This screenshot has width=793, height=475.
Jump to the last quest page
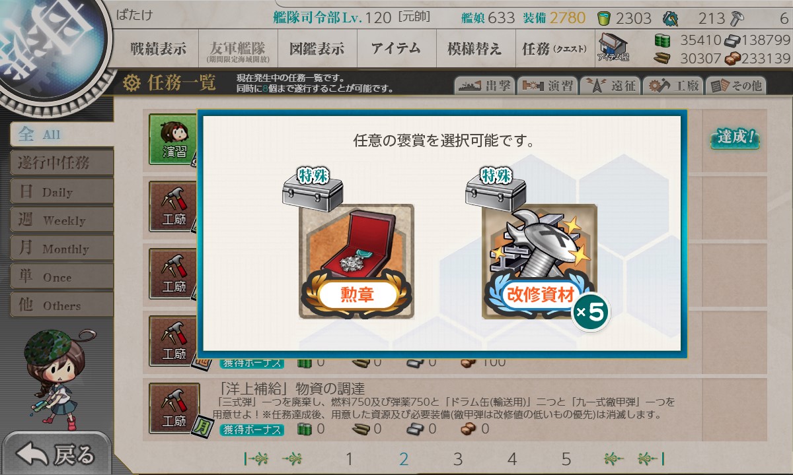coord(651,459)
